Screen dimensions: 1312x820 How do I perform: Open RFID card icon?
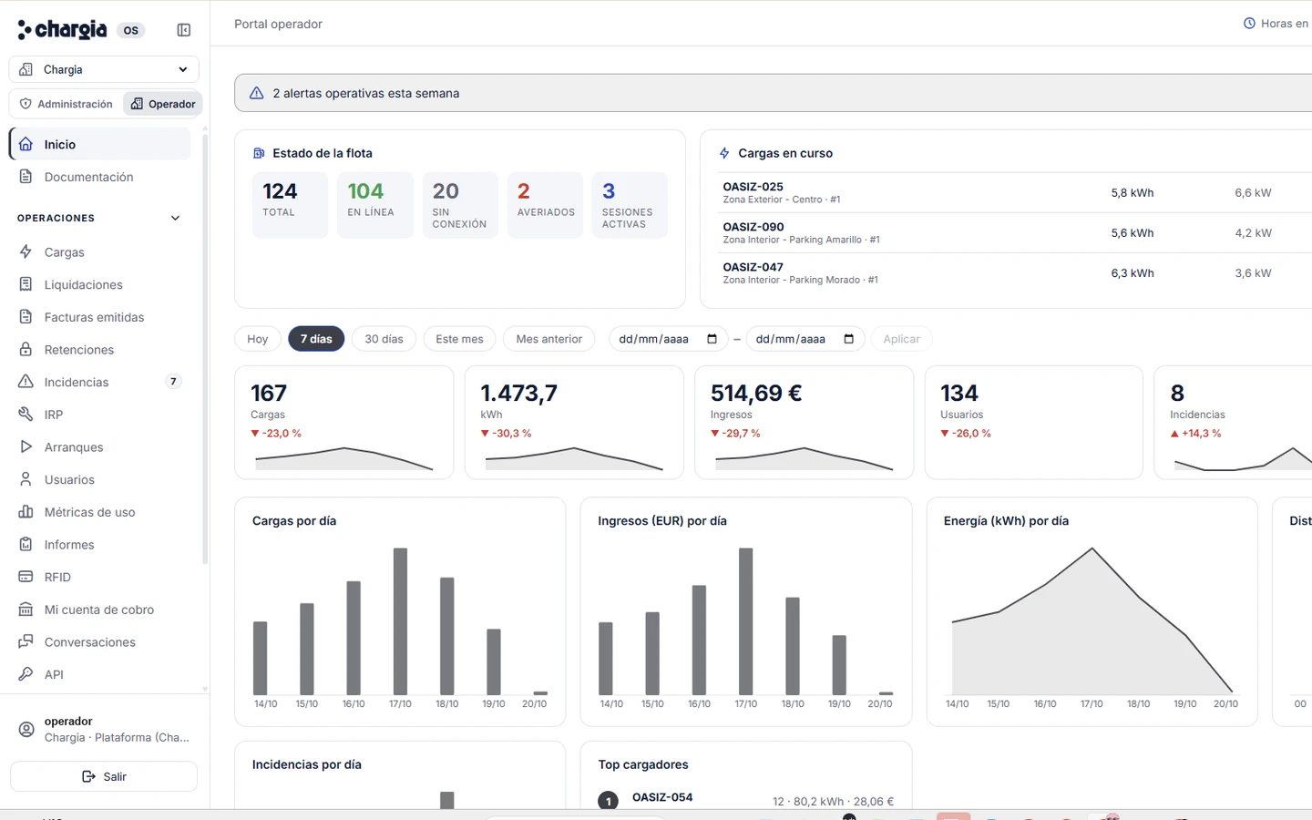click(x=26, y=577)
